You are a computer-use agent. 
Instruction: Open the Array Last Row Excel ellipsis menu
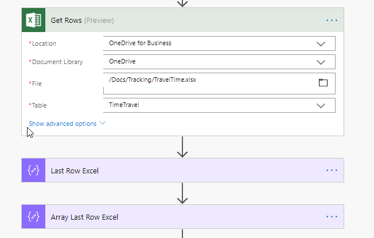tap(332, 217)
